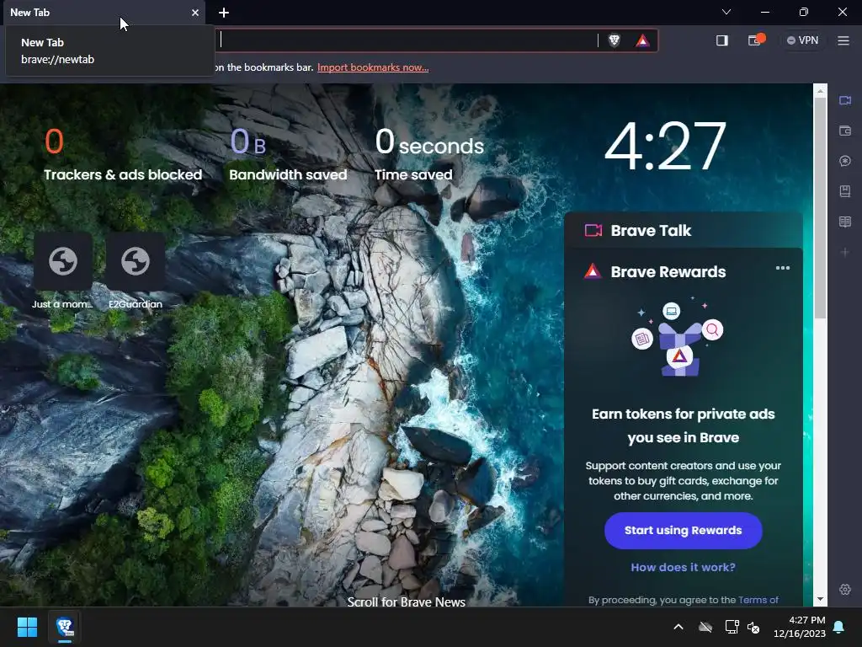Open the network tray icon

(x=732, y=627)
